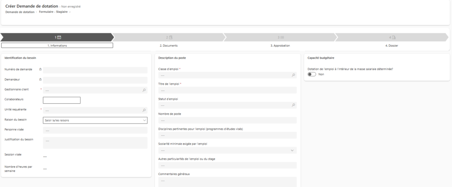This screenshot has width=452, height=187.
Task: Toggle the masse salariale déterminée switch
Action: pyautogui.click(x=312, y=75)
